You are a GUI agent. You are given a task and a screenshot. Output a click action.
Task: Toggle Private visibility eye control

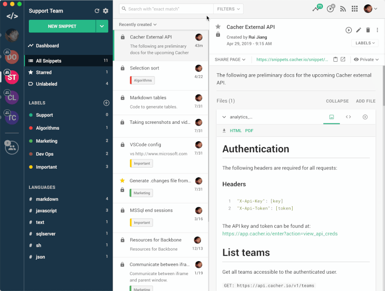(x=366, y=59)
